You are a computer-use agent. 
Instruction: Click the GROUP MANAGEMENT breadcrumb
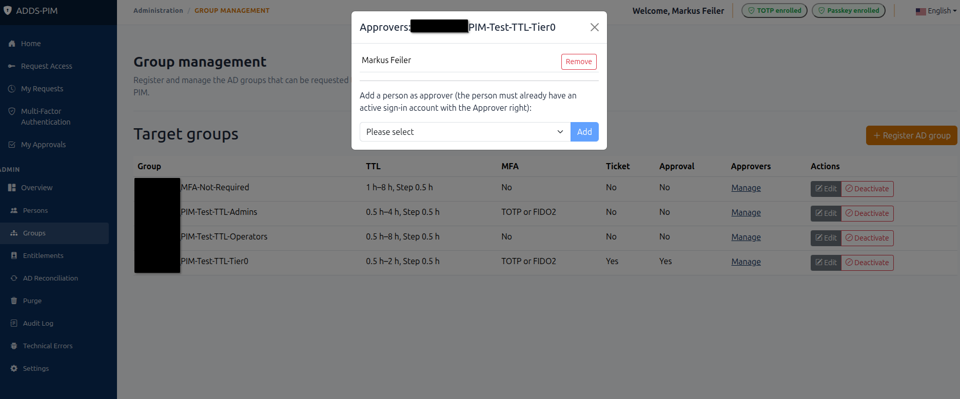point(232,10)
